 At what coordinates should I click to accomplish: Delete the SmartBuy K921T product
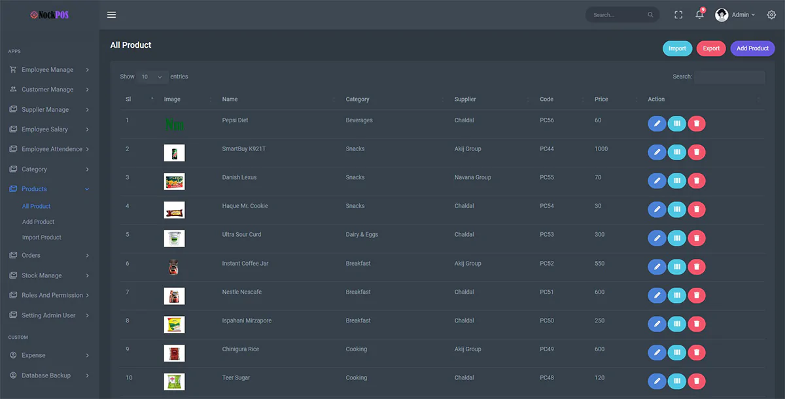click(697, 152)
